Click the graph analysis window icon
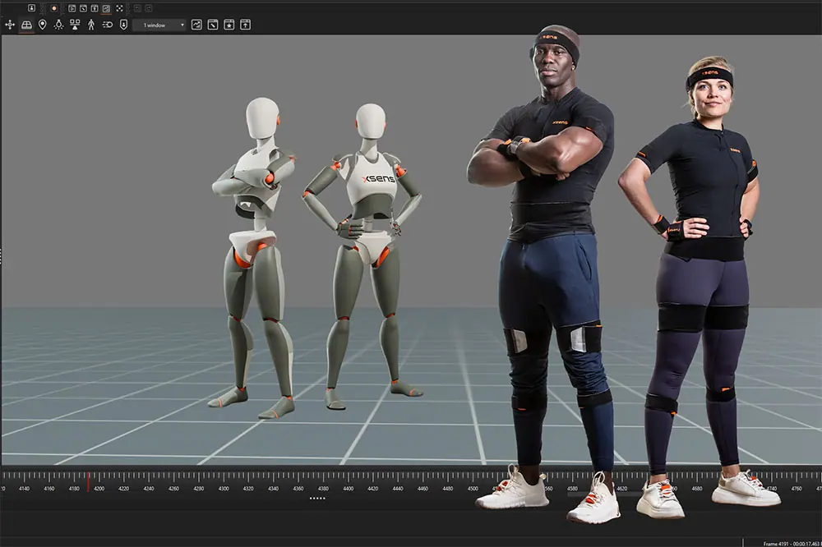The width and height of the screenshot is (822, 547). [x=196, y=25]
